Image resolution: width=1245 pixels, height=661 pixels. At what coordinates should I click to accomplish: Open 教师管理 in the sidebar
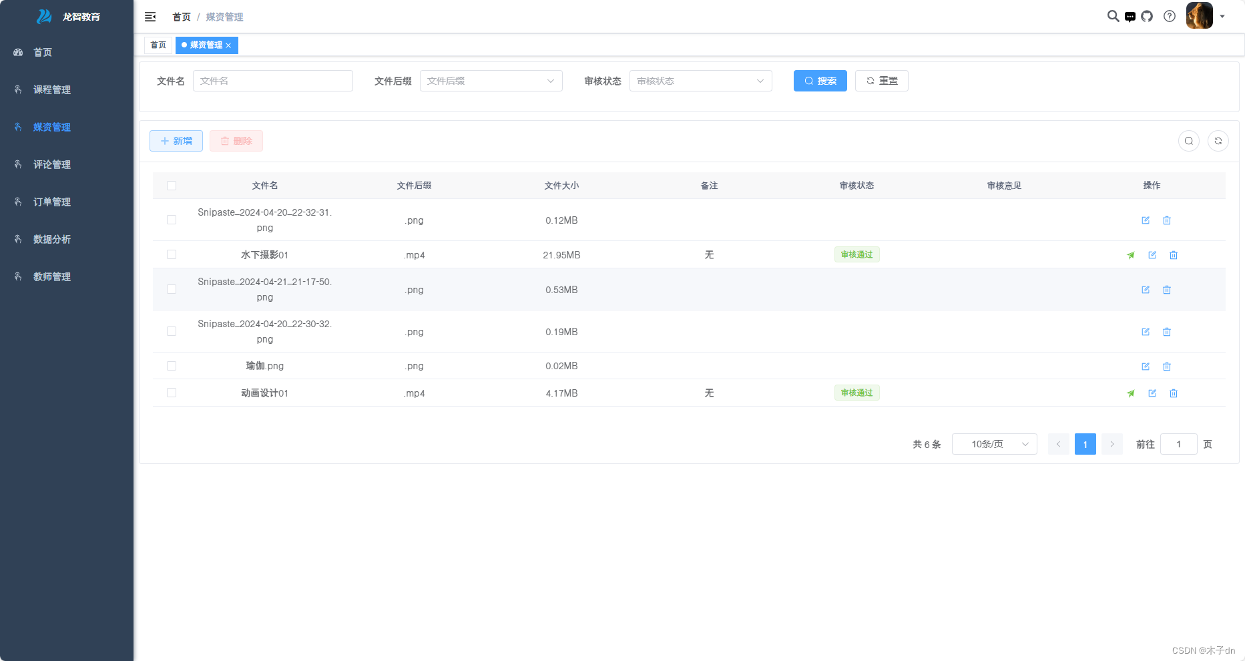[x=67, y=276]
